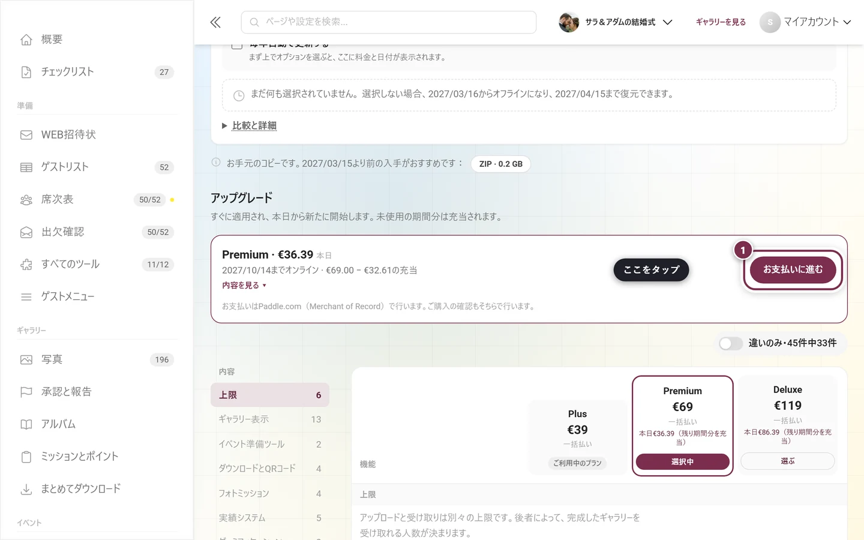Expand the 比較と詳細 section
The height and width of the screenshot is (540, 864).
[249, 125]
